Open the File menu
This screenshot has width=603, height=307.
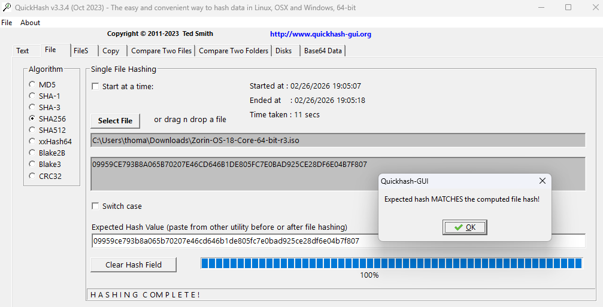pos(7,23)
